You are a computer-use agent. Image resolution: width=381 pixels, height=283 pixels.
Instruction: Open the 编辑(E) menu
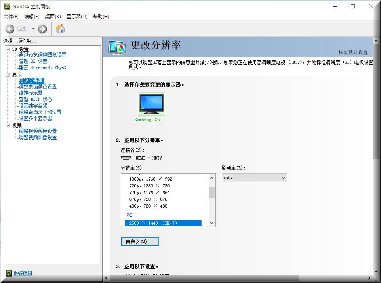pos(32,17)
